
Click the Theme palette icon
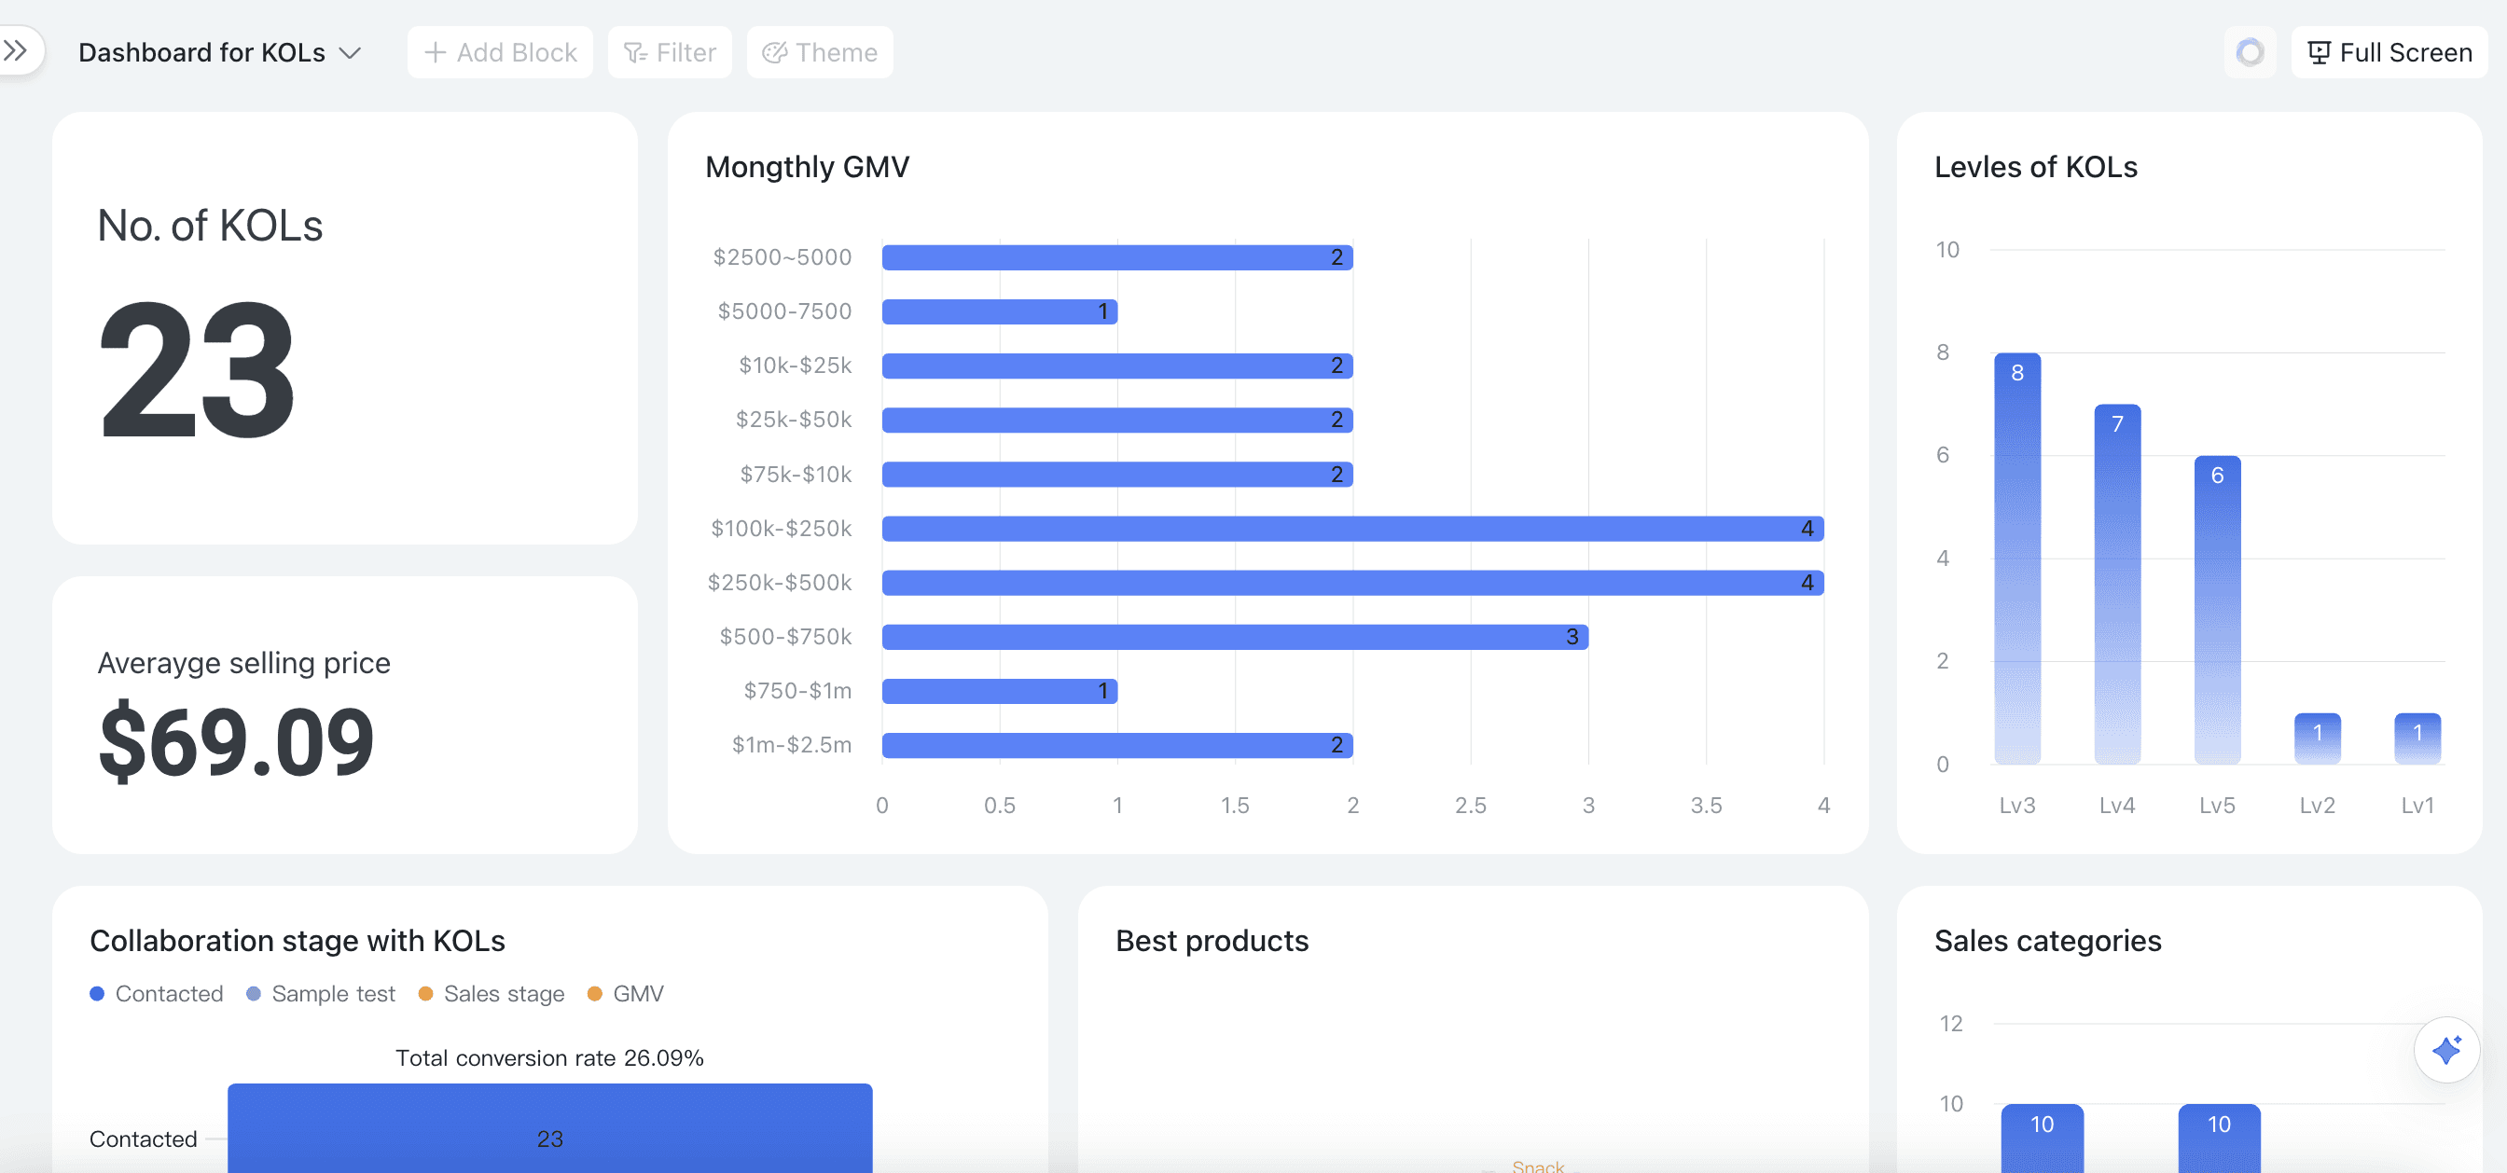pyautogui.click(x=774, y=52)
